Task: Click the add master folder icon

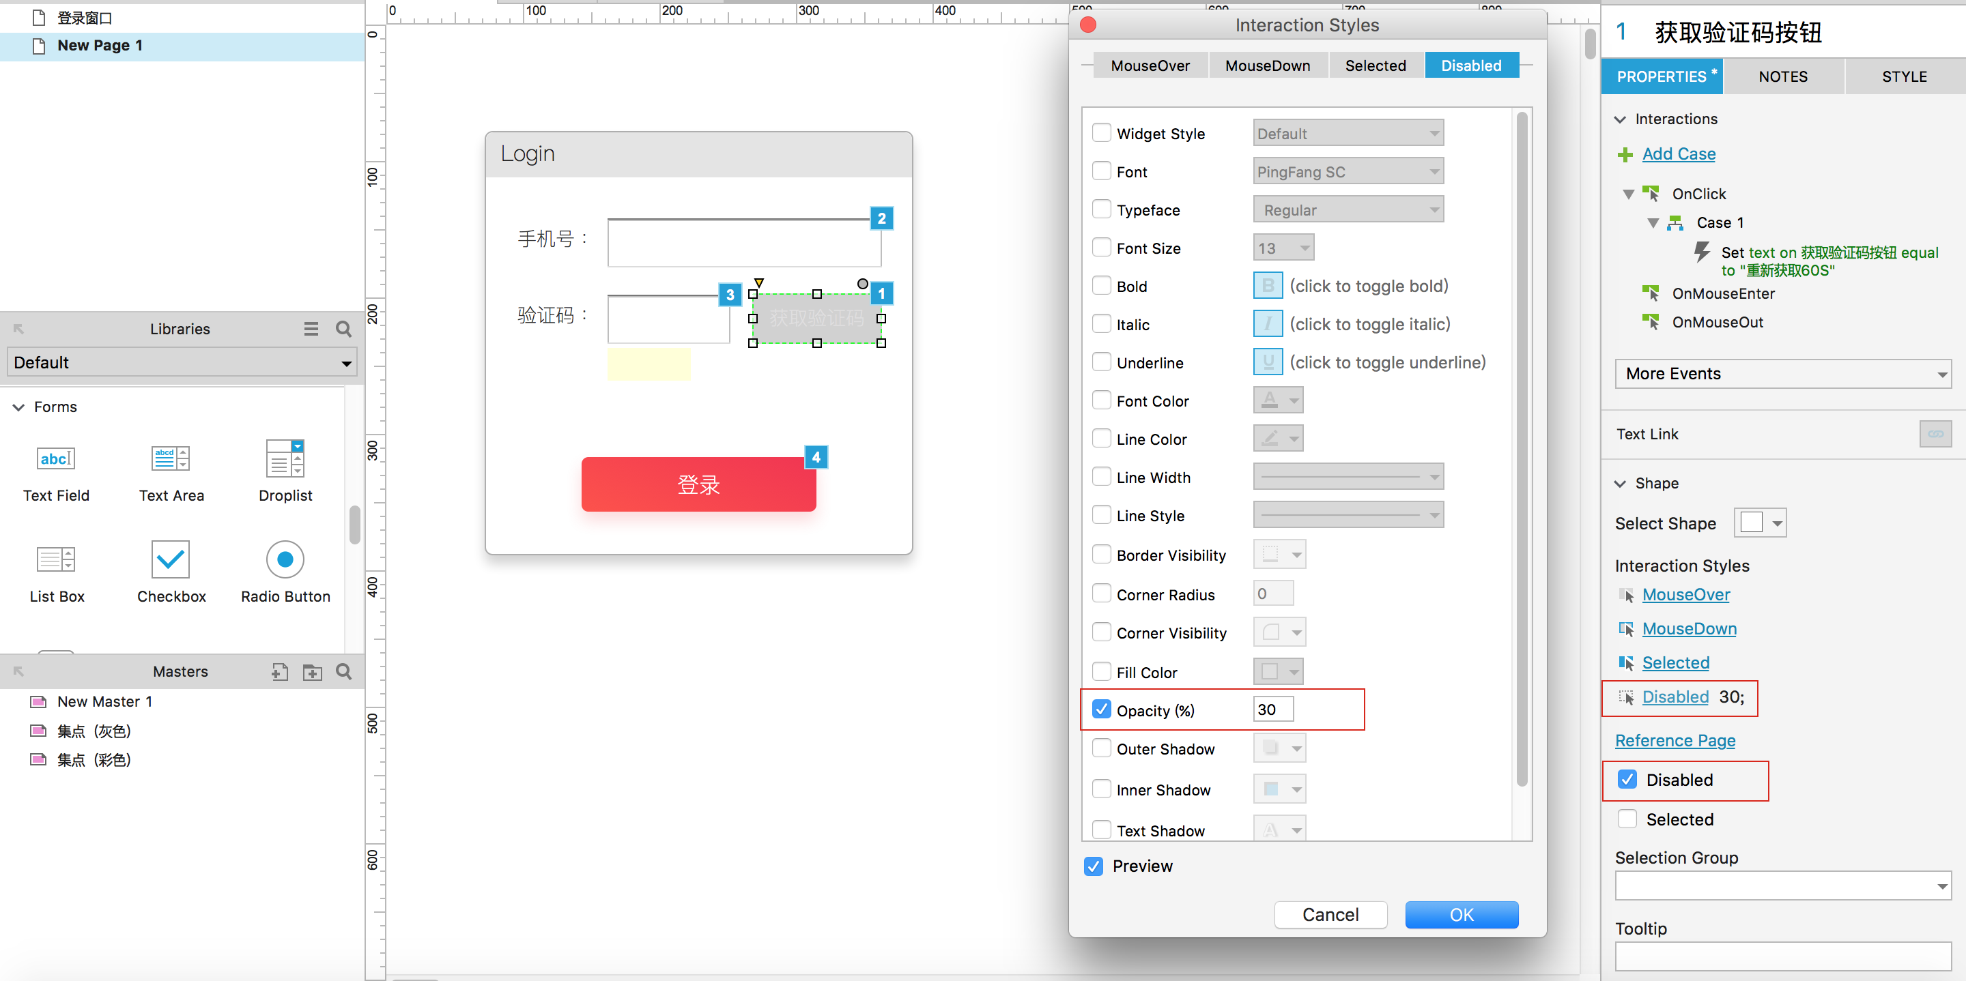Action: (312, 671)
